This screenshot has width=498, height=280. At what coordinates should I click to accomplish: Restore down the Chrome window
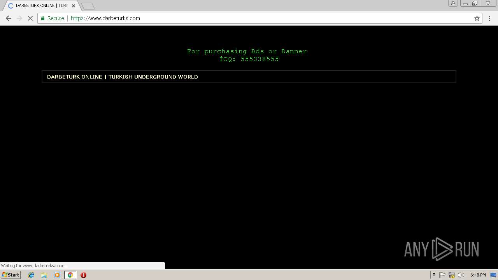pos(475,3)
